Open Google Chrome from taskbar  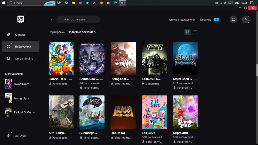click(x=101, y=3)
